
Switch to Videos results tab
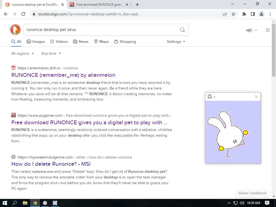59,42
